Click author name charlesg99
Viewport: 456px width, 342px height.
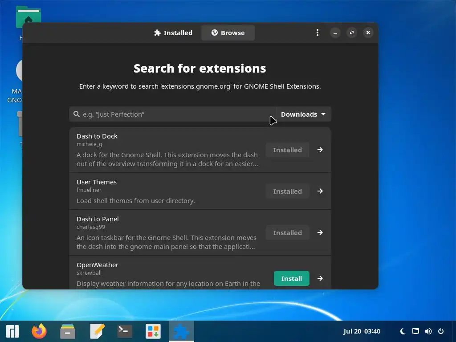click(91, 227)
